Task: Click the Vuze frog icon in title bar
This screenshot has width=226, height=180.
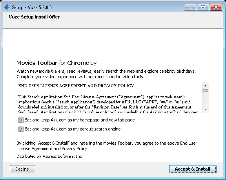Action: [x=7, y=7]
